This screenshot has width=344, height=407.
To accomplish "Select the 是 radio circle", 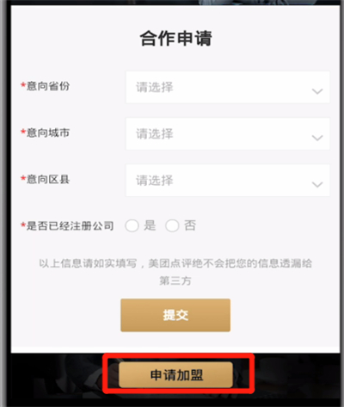I will coord(132,225).
